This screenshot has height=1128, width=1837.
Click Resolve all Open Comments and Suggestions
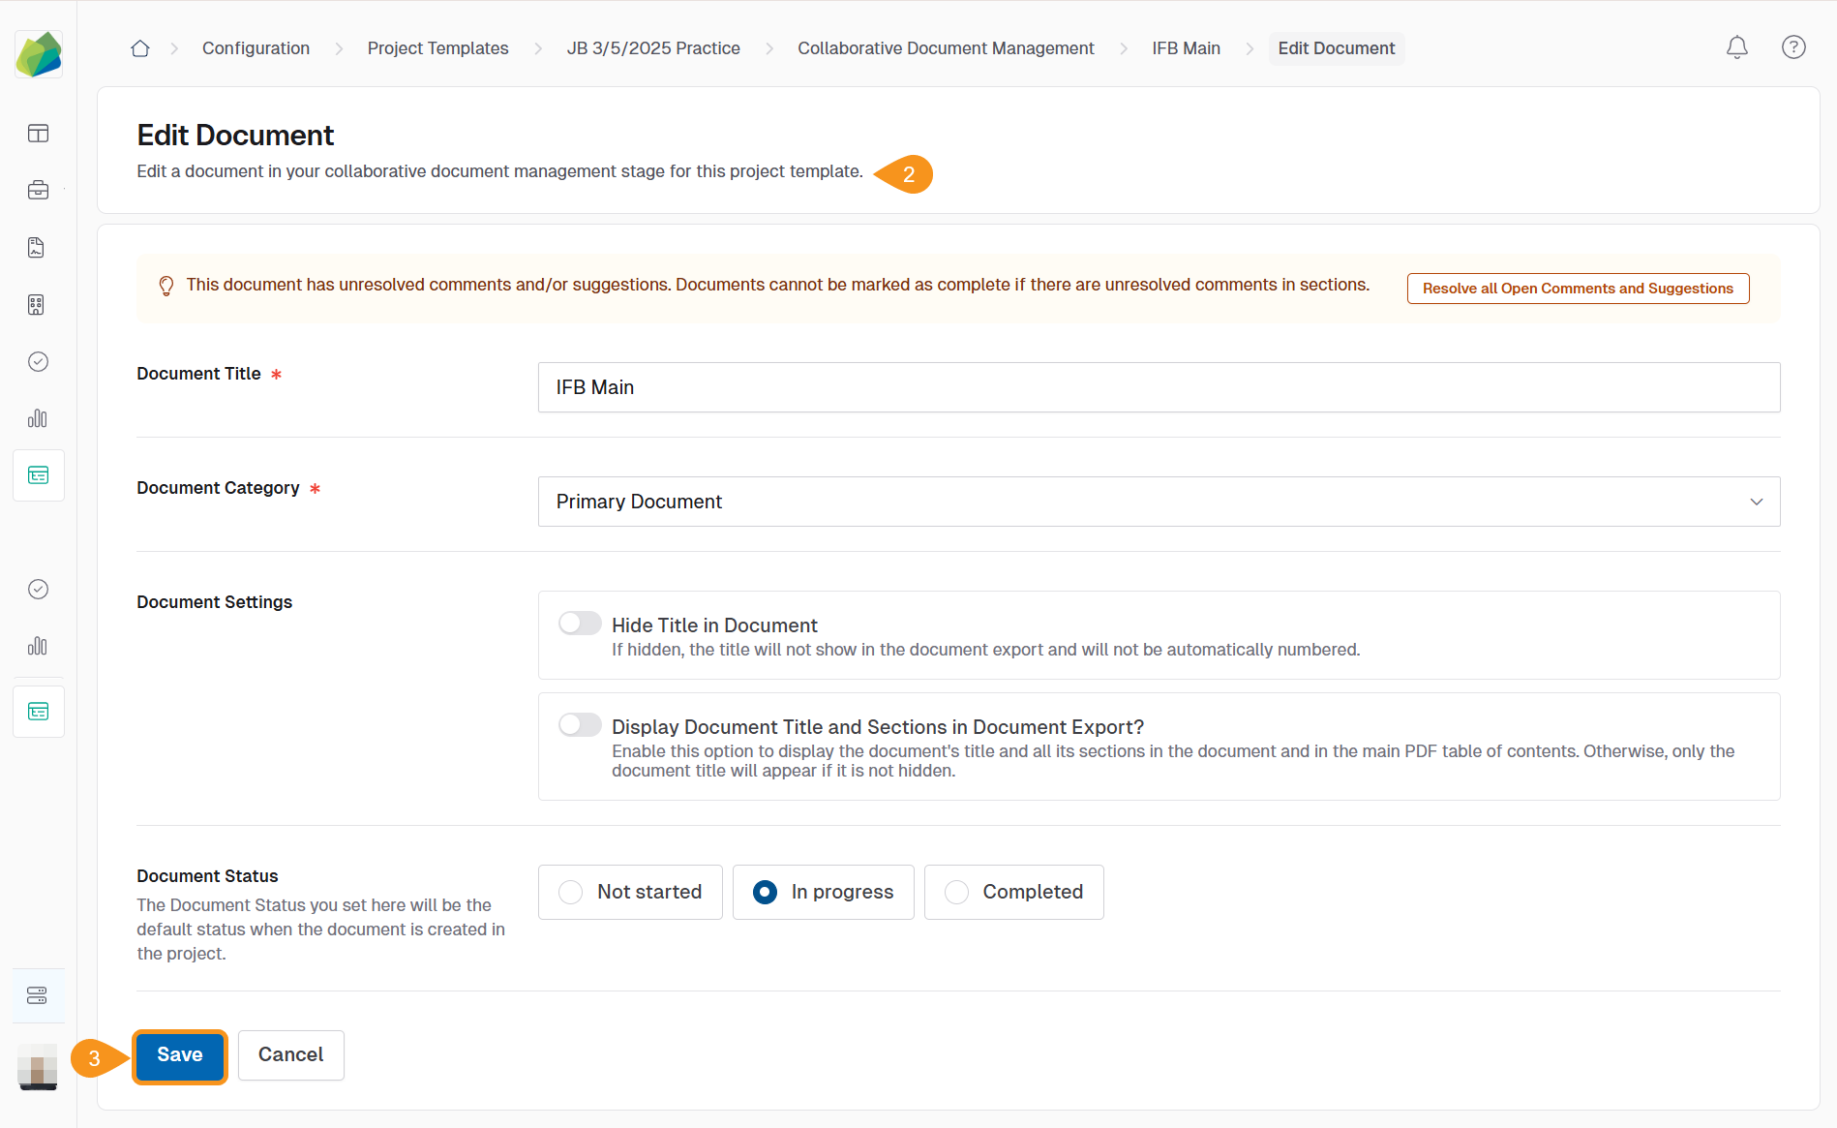click(x=1577, y=289)
